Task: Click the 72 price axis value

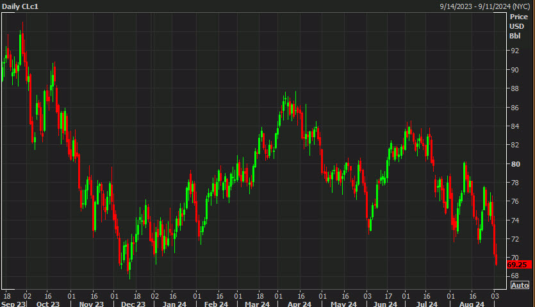Action: 515,240
